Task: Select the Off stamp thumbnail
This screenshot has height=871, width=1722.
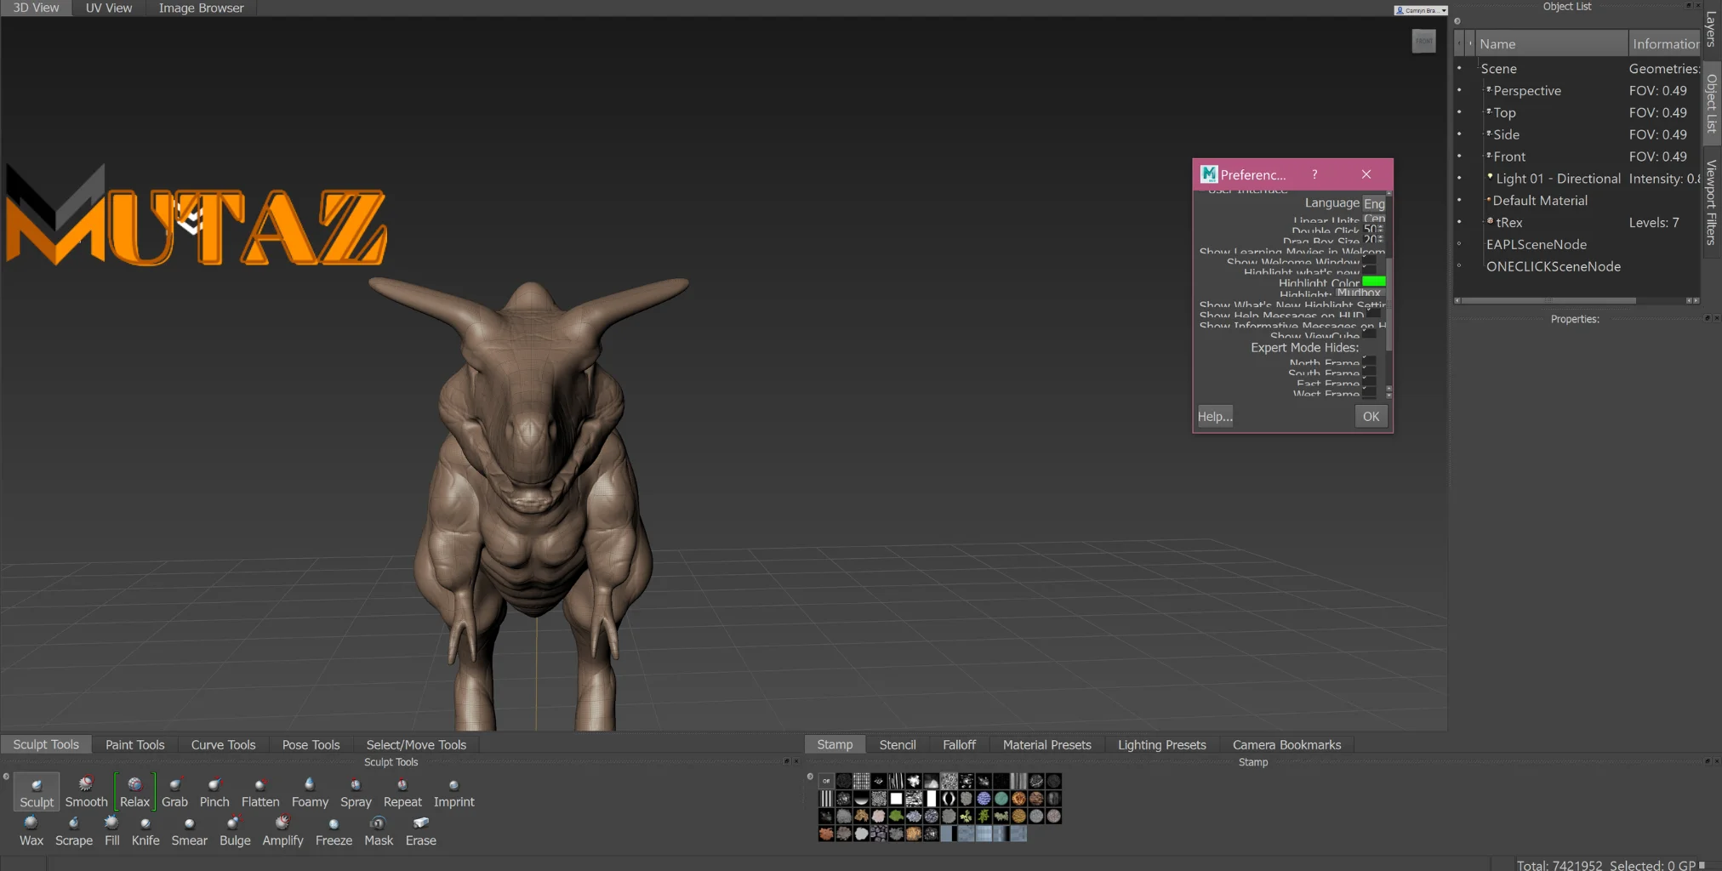Action: [x=826, y=781]
